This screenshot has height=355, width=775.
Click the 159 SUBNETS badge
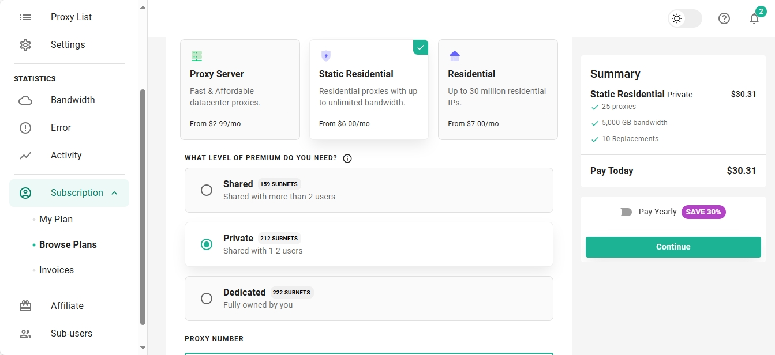click(279, 184)
